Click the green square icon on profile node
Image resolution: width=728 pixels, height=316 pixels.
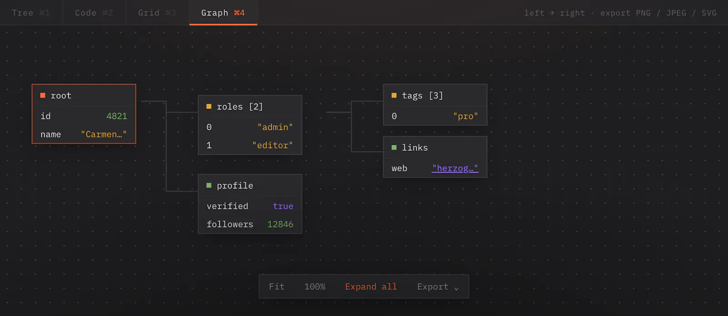209,185
